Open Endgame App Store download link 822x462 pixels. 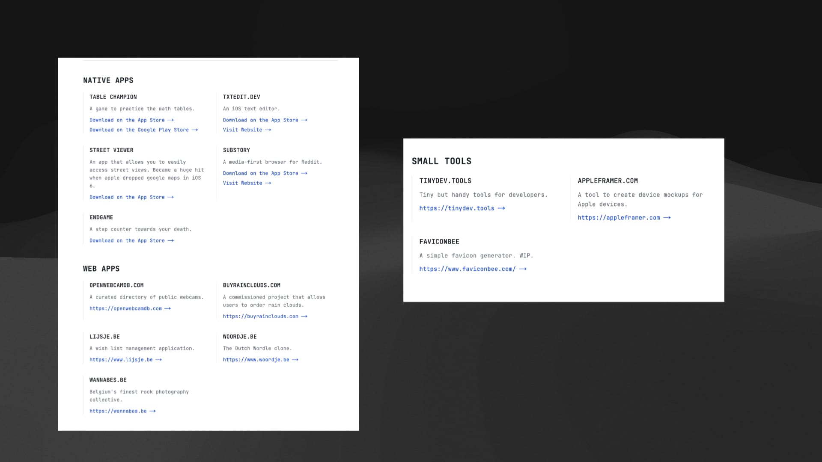point(127,241)
